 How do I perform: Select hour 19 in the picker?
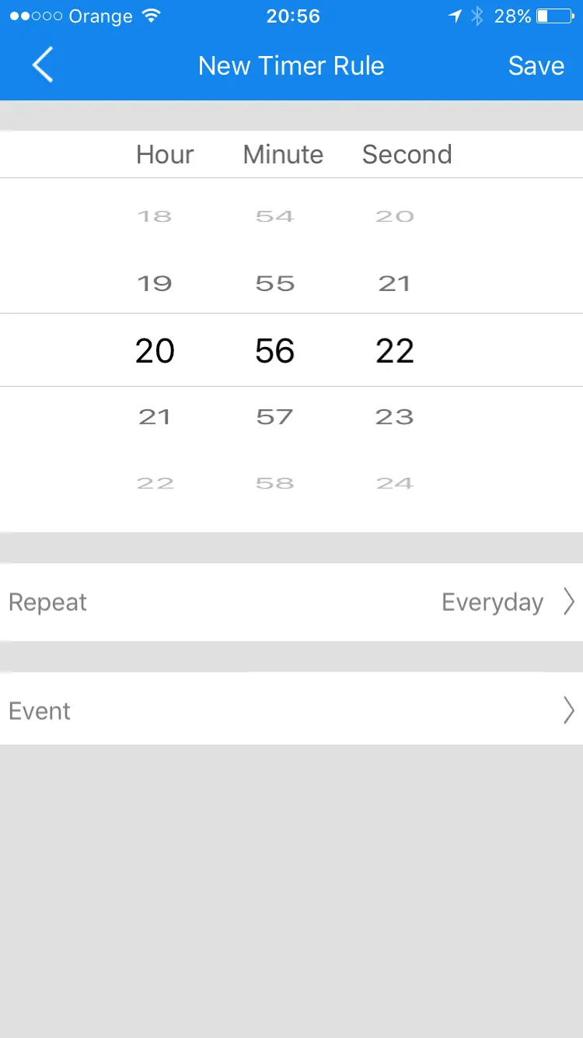155,283
